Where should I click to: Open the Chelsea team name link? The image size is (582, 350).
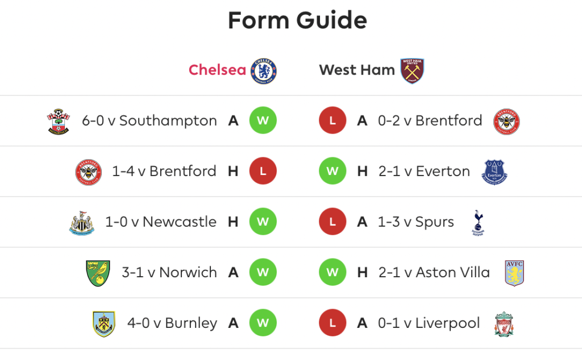tap(217, 70)
